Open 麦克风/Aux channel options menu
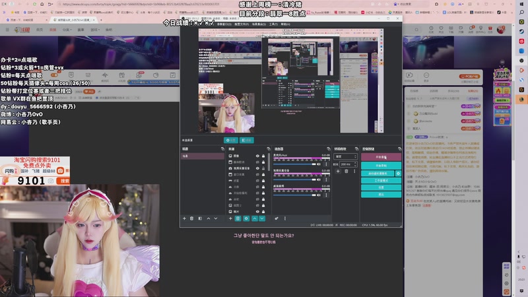 pyautogui.click(x=326, y=164)
